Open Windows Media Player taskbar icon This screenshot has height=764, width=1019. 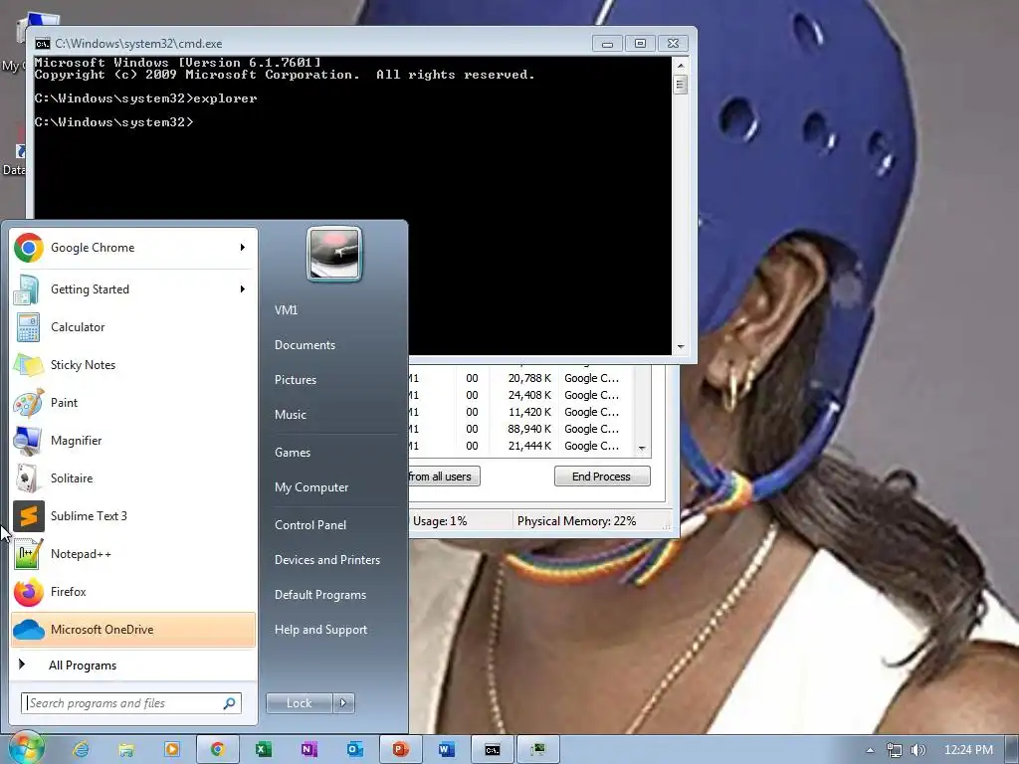171,749
